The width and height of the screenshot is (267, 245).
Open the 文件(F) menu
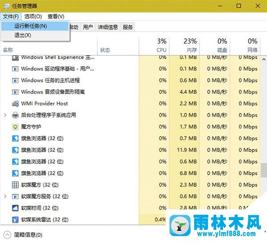click(x=11, y=16)
